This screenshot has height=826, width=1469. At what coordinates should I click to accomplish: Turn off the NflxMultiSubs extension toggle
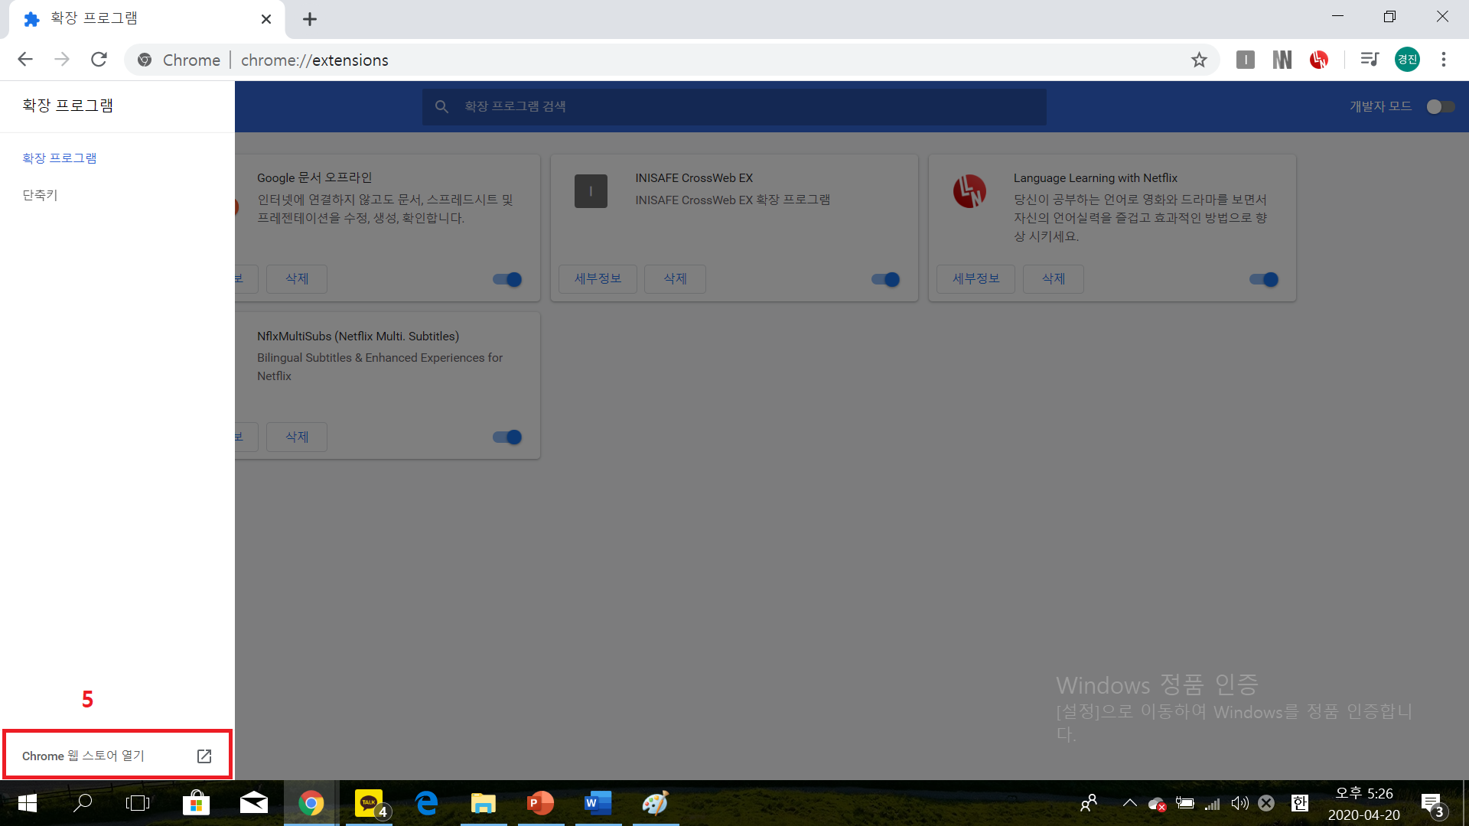click(507, 437)
